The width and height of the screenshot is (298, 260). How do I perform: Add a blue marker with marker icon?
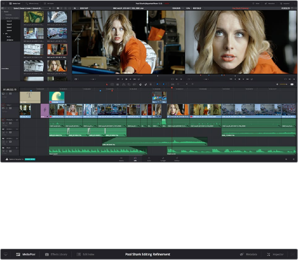(164, 84)
